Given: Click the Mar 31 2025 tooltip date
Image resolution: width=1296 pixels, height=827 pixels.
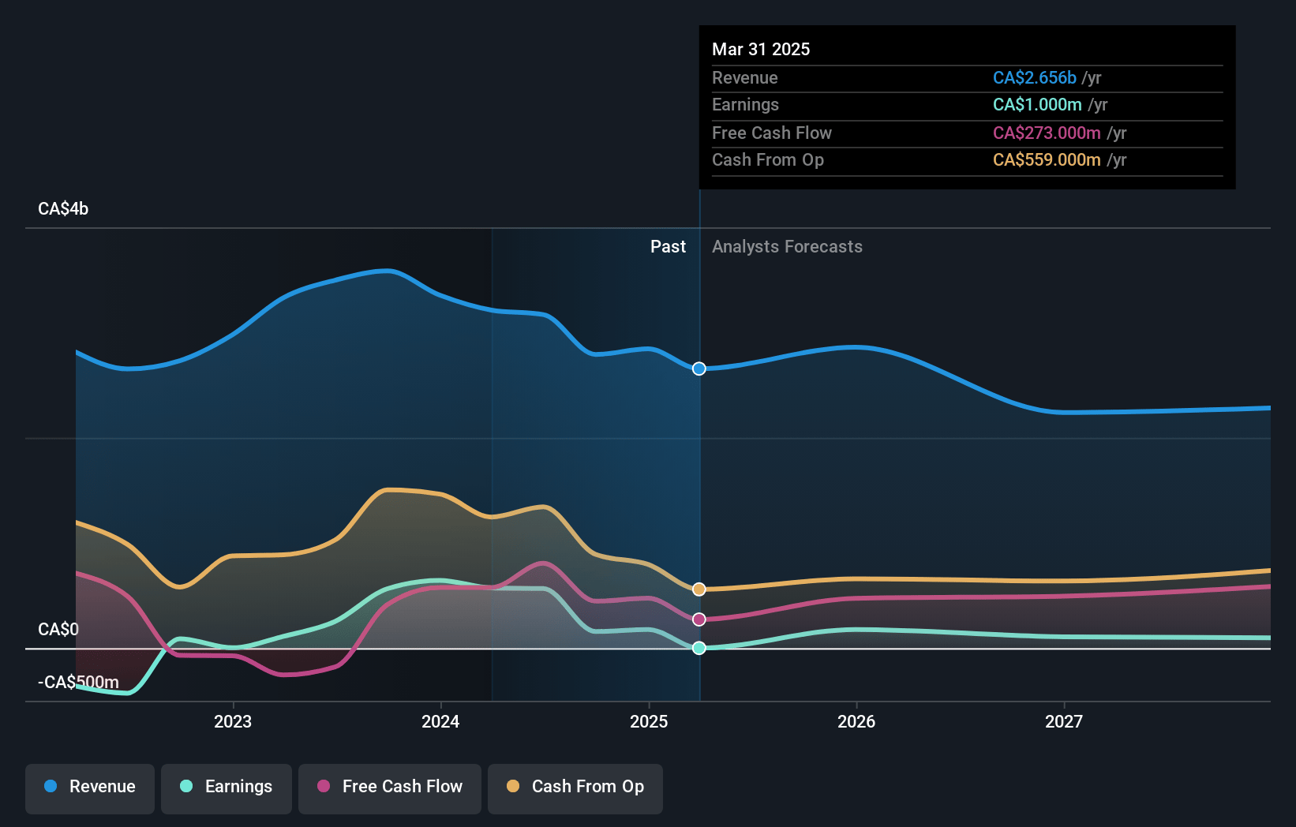Looking at the screenshot, I should coord(761,49).
